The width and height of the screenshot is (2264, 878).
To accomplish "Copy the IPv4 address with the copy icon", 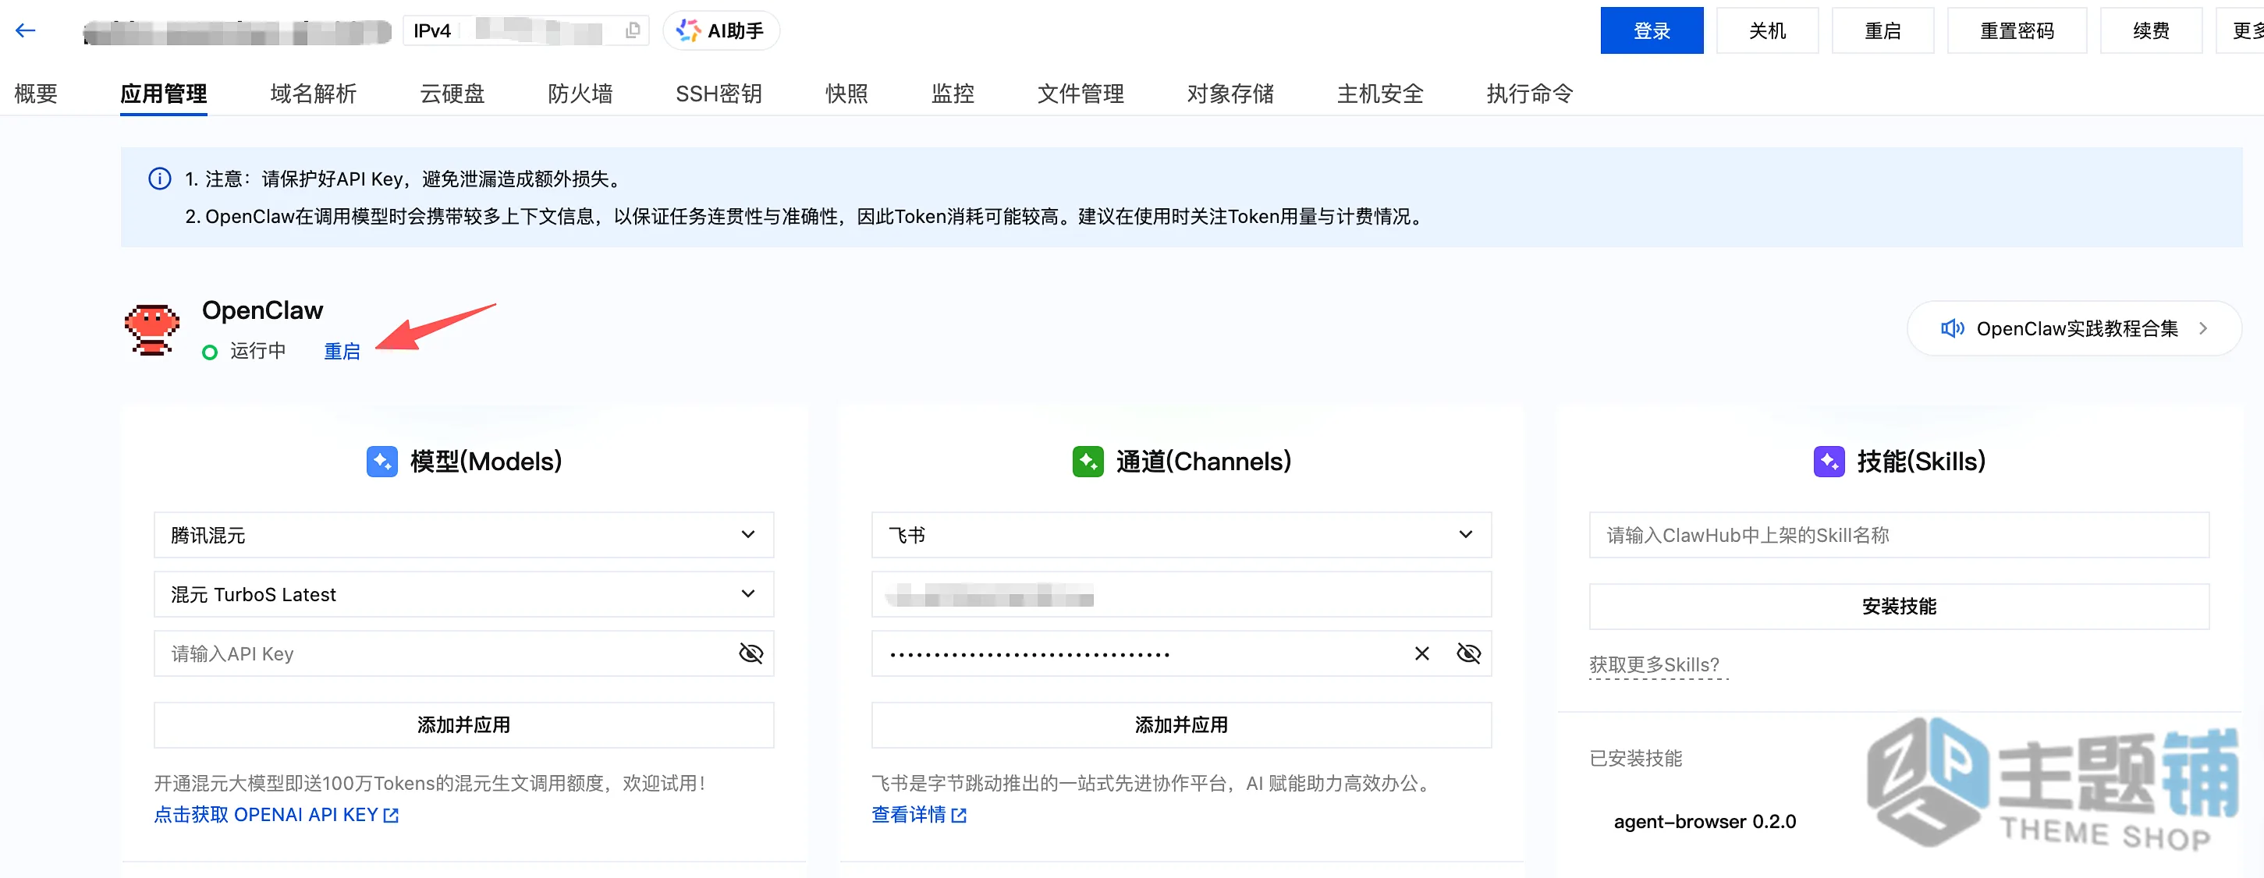I will point(632,30).
